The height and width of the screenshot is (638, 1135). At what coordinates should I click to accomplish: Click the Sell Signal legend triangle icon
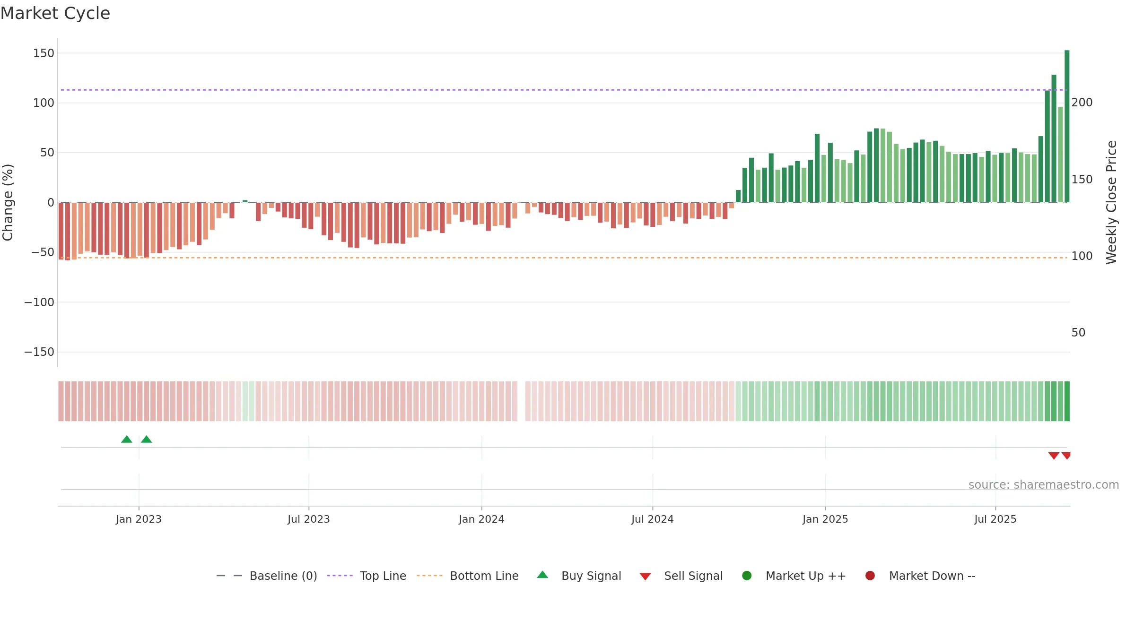645,577
